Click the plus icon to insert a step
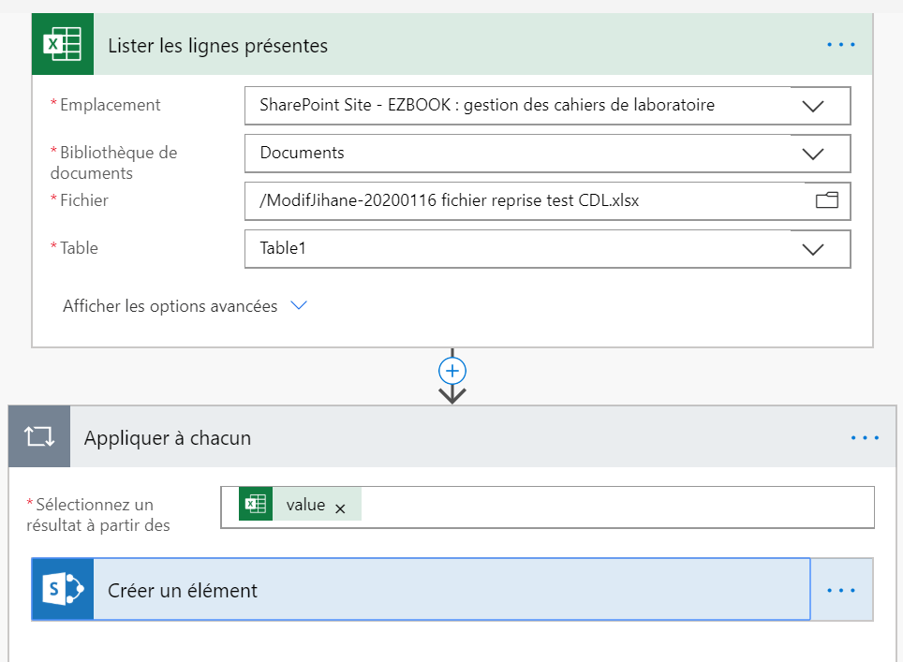The width and height of the screenshot is (903, 662). pyautogui.click(x=452, y=371)
